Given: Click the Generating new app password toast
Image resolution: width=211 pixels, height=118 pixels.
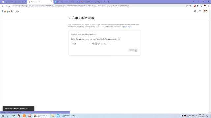Looking at the screenshot, I should point(18,108).
